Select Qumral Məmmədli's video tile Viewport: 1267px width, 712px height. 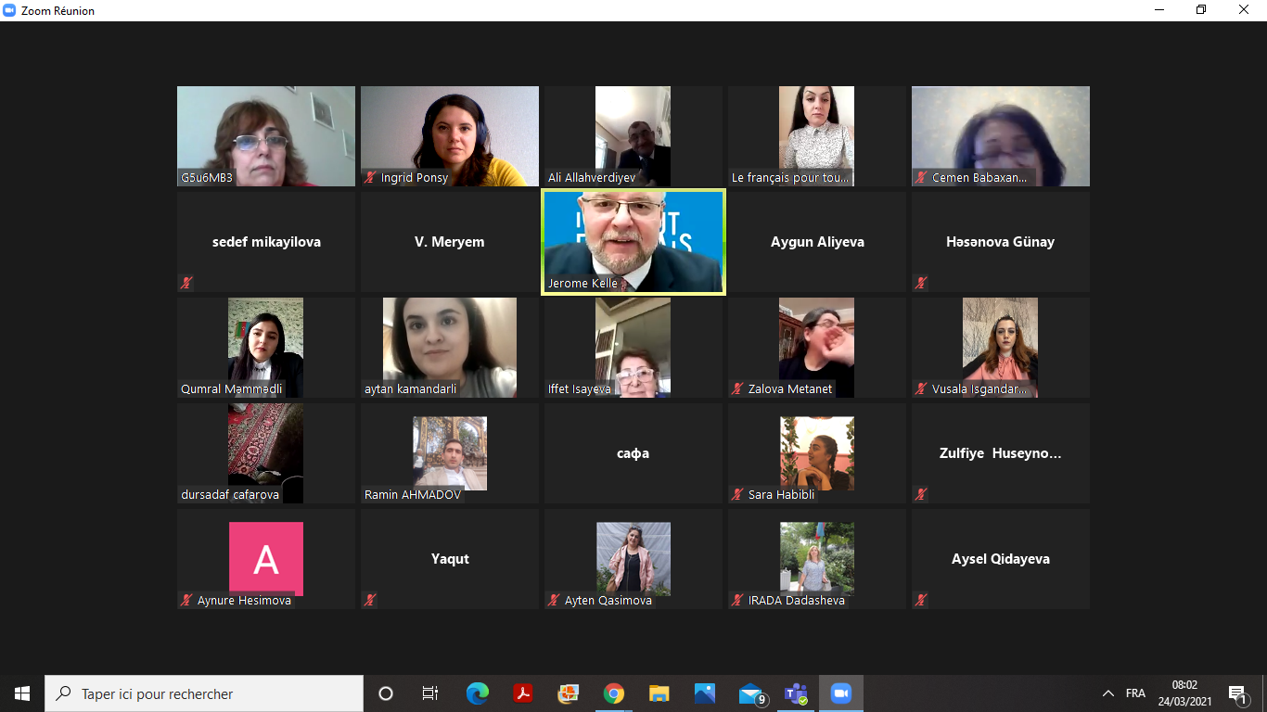point(266,348)
